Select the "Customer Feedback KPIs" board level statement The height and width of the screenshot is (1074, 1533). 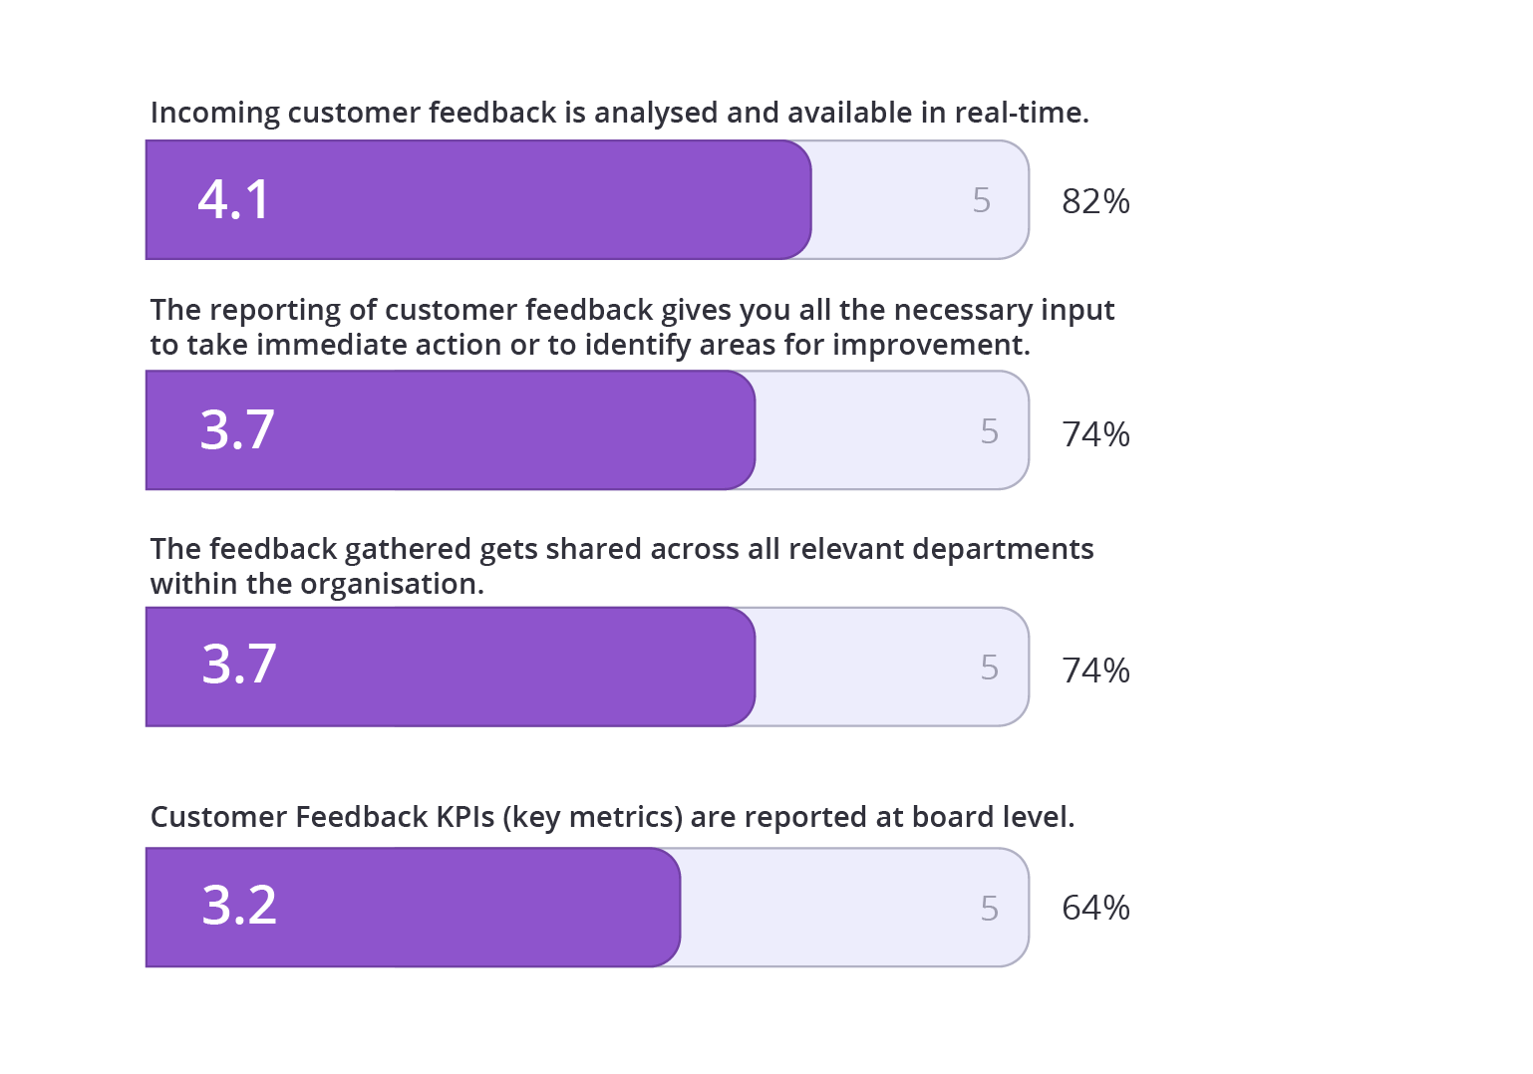tap(612, 817)
